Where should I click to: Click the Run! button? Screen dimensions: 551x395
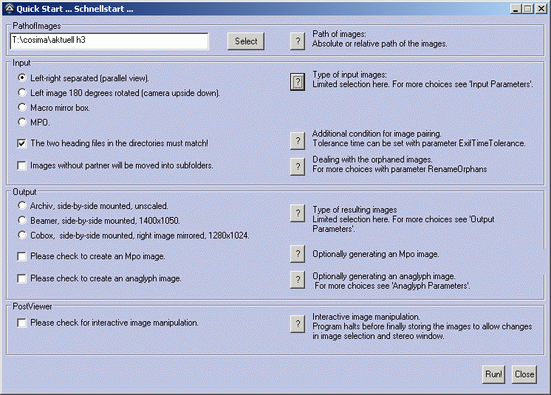pos(493,374)
